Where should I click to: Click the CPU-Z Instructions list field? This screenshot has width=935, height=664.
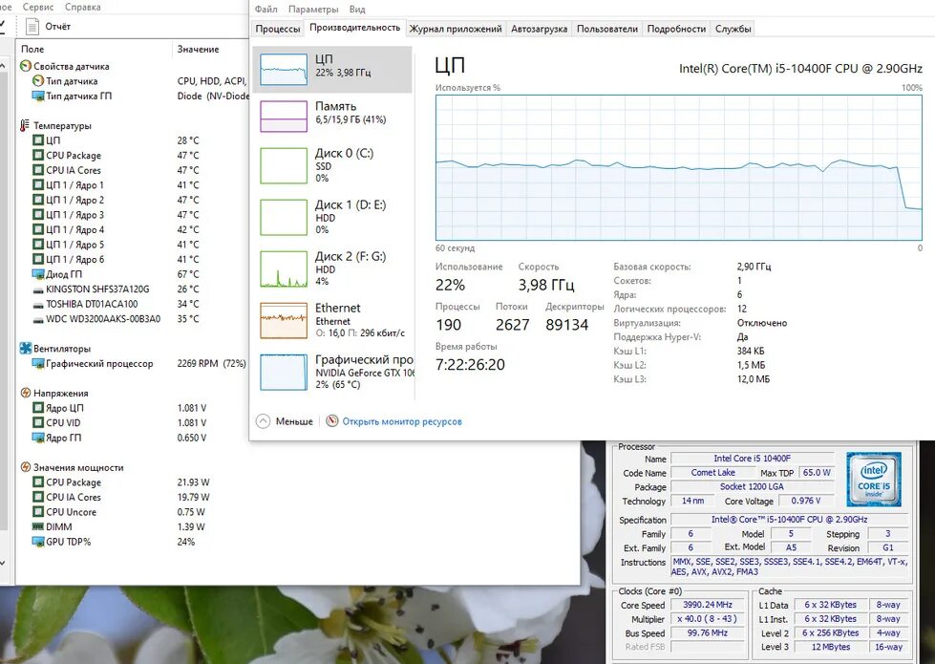[x=790, y=567]
